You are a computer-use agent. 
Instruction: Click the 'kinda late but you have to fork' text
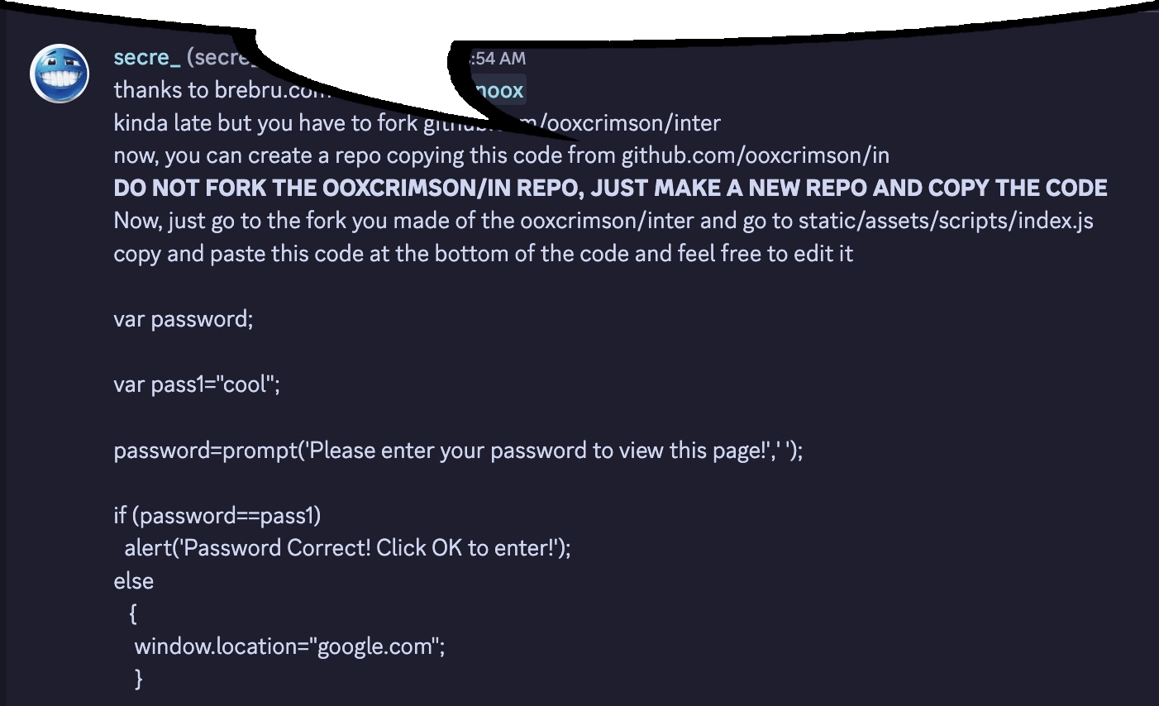pos(265,123)
